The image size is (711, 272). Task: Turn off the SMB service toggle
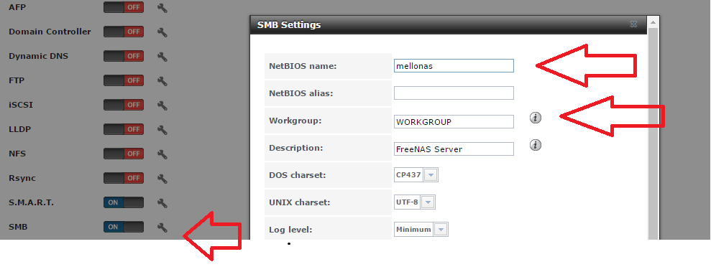124,228
